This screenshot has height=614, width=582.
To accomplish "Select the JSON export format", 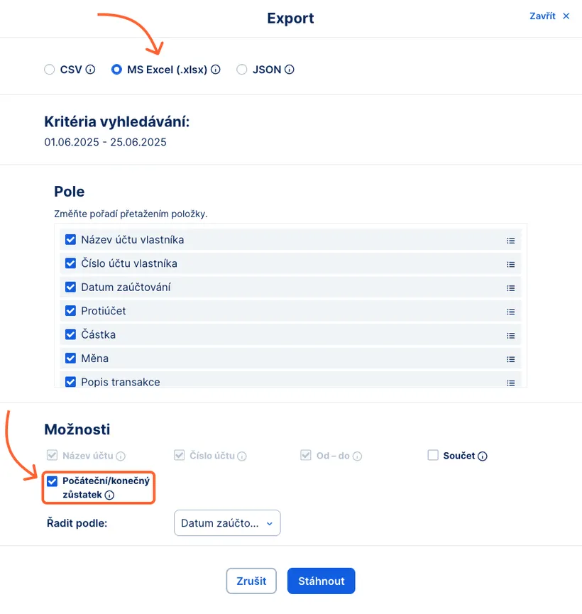I will 242,69.
